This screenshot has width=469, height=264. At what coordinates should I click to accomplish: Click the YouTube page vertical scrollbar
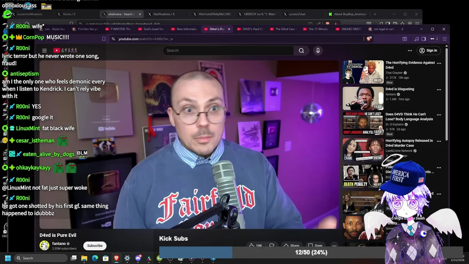click(446, 93)
